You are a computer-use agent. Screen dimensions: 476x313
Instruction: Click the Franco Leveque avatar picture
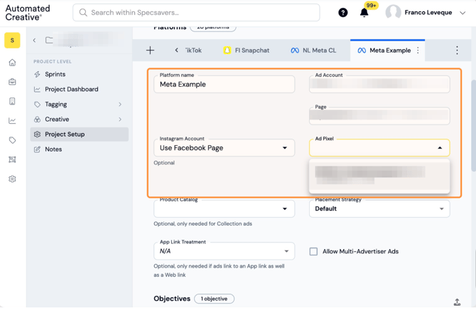point(393,13)
